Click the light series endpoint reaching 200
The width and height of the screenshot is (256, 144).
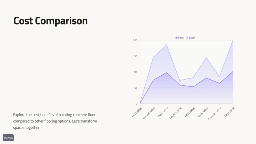(233, 40)
